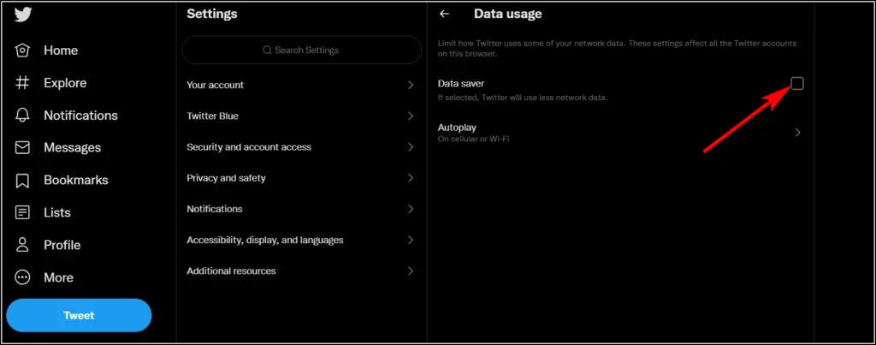Open Explore via the hashtag icon
The height and width of the screenshot is (345, 876).
click(22, 83)
